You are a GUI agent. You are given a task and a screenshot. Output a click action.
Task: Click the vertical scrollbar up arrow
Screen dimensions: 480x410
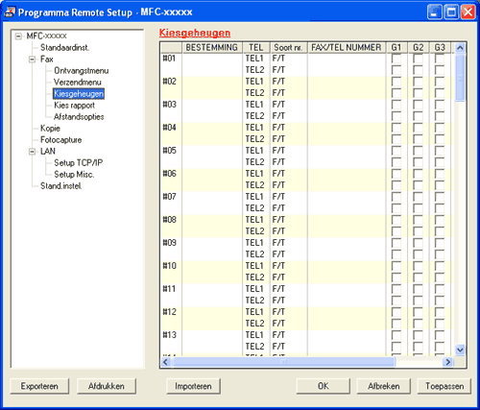460,48
